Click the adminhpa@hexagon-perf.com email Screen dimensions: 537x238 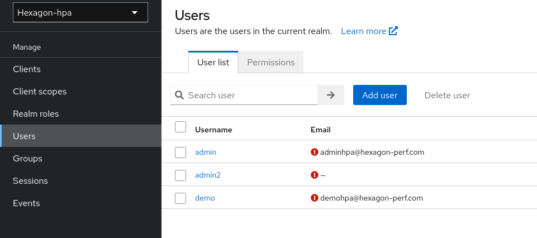click(372, 152)
